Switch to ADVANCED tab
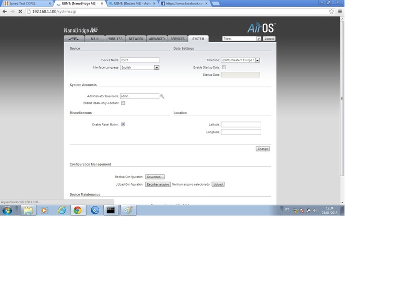Screen dimensions: 401x291 click(157, 39)
